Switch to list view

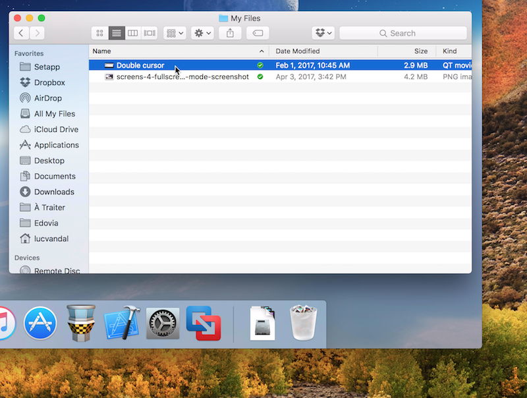117,33
